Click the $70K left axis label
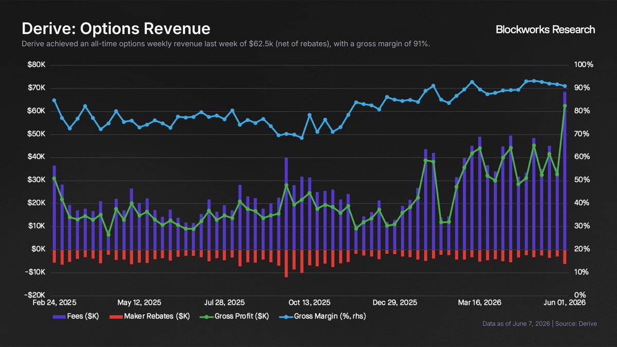Image resolution: width=617 pixels, height=347 pixels. point(38,88)
